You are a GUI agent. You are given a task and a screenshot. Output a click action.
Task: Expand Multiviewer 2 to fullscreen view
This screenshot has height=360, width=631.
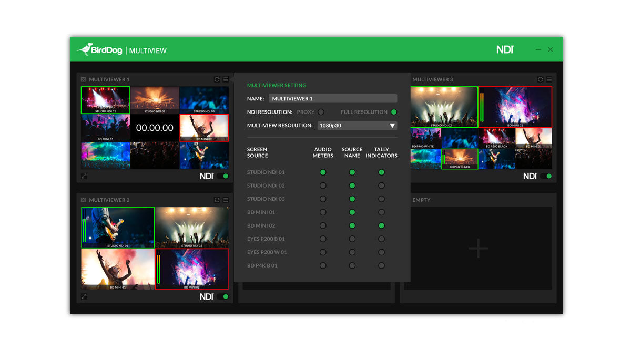(x=84, y=296)
